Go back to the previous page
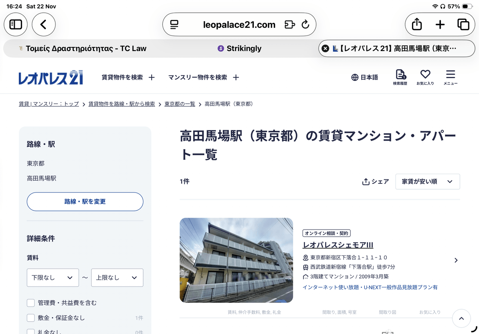 coord(44,24)
